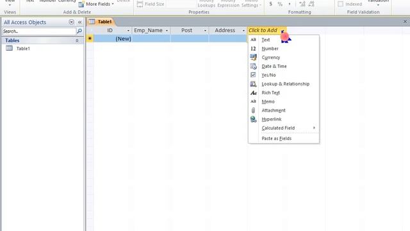The image size is (410, 231).
Task: Toggle the Indexed checkbox
Action: [x=340, y=4]
